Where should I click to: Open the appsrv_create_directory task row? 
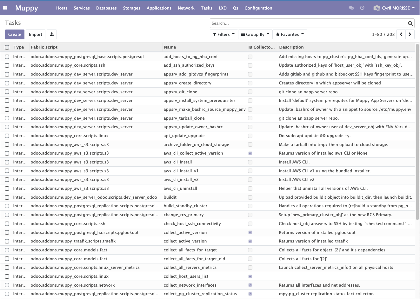[208, 83]
